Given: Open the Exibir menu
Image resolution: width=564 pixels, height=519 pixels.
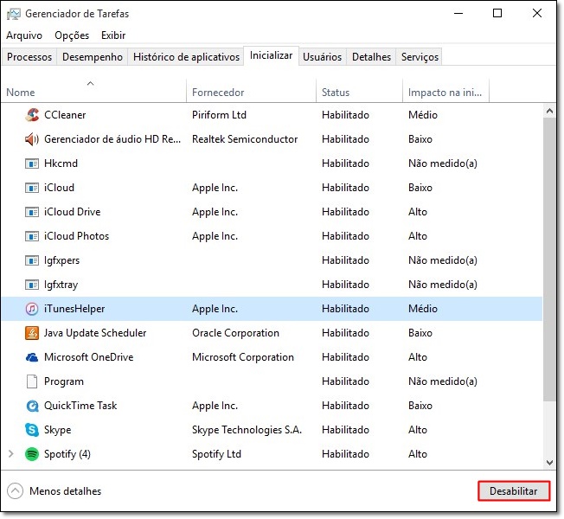Looking at the screenshot, I should click(x=113, y=35).
